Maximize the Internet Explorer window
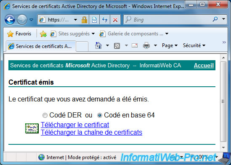 pyautogui.click(x=202, y=5)
